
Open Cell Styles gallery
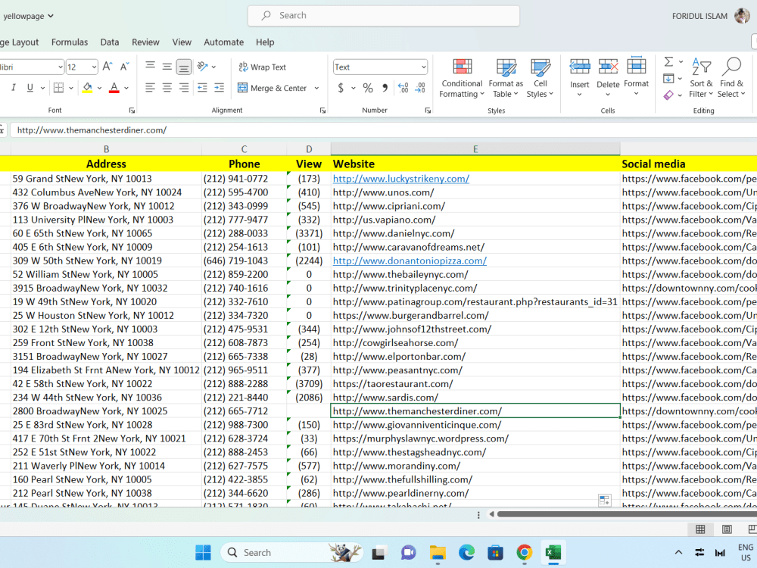(x=540, y=78)
